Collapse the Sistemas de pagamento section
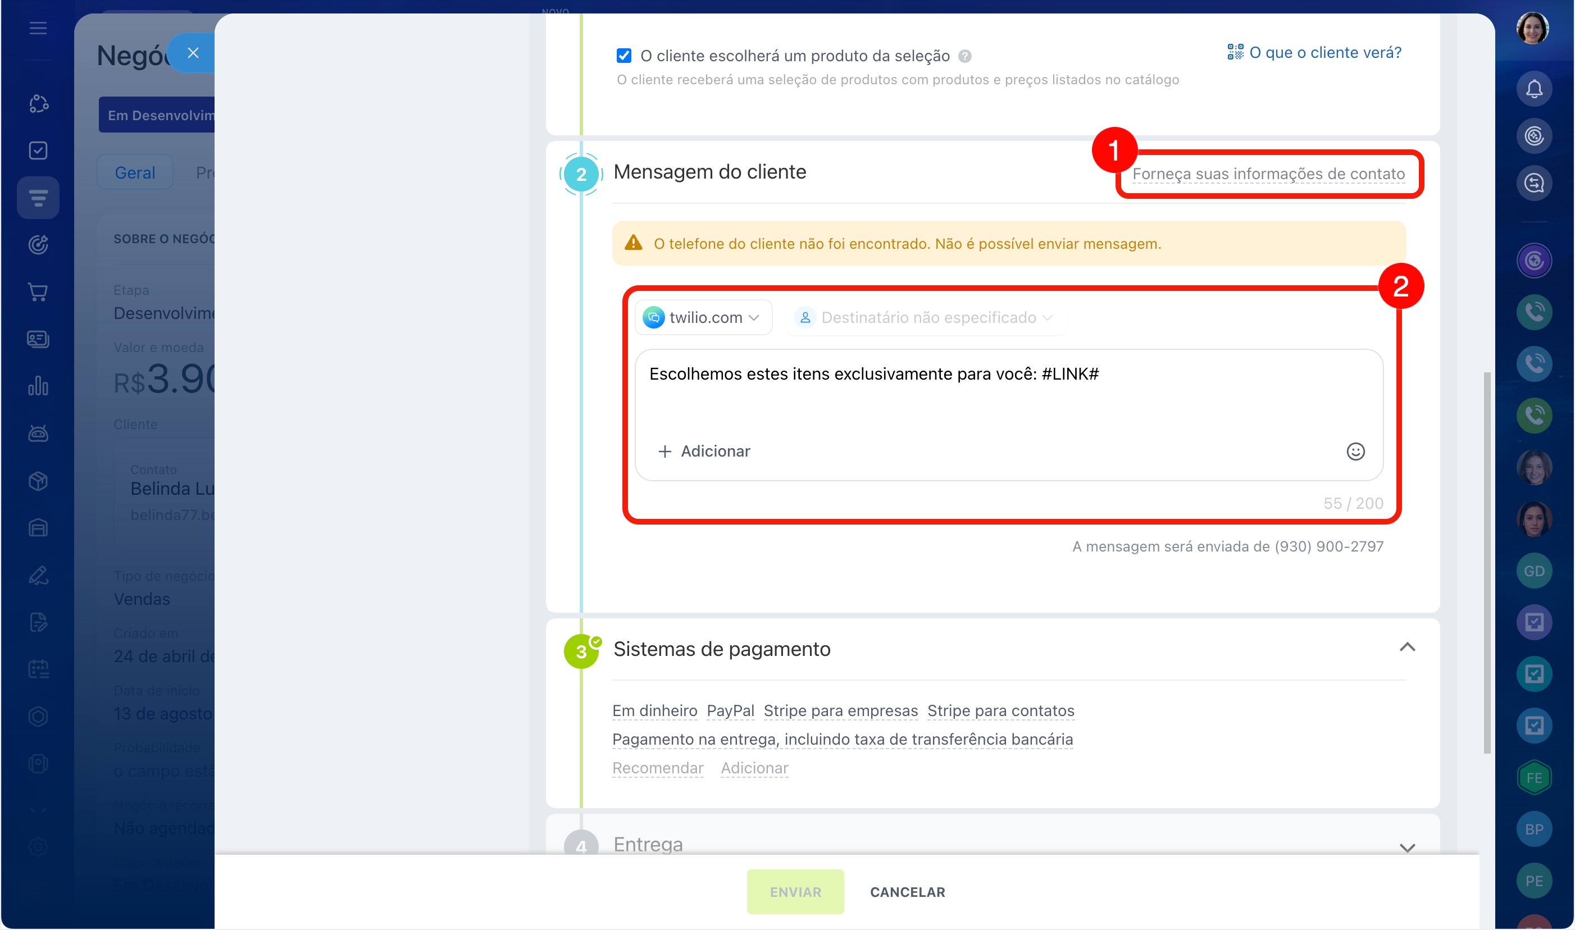Viewport: 1575px width, 930px height. tap(1406, 648)
